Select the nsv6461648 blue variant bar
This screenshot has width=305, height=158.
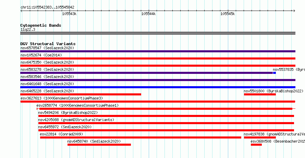pyautogui.click(x=158, y=87)
